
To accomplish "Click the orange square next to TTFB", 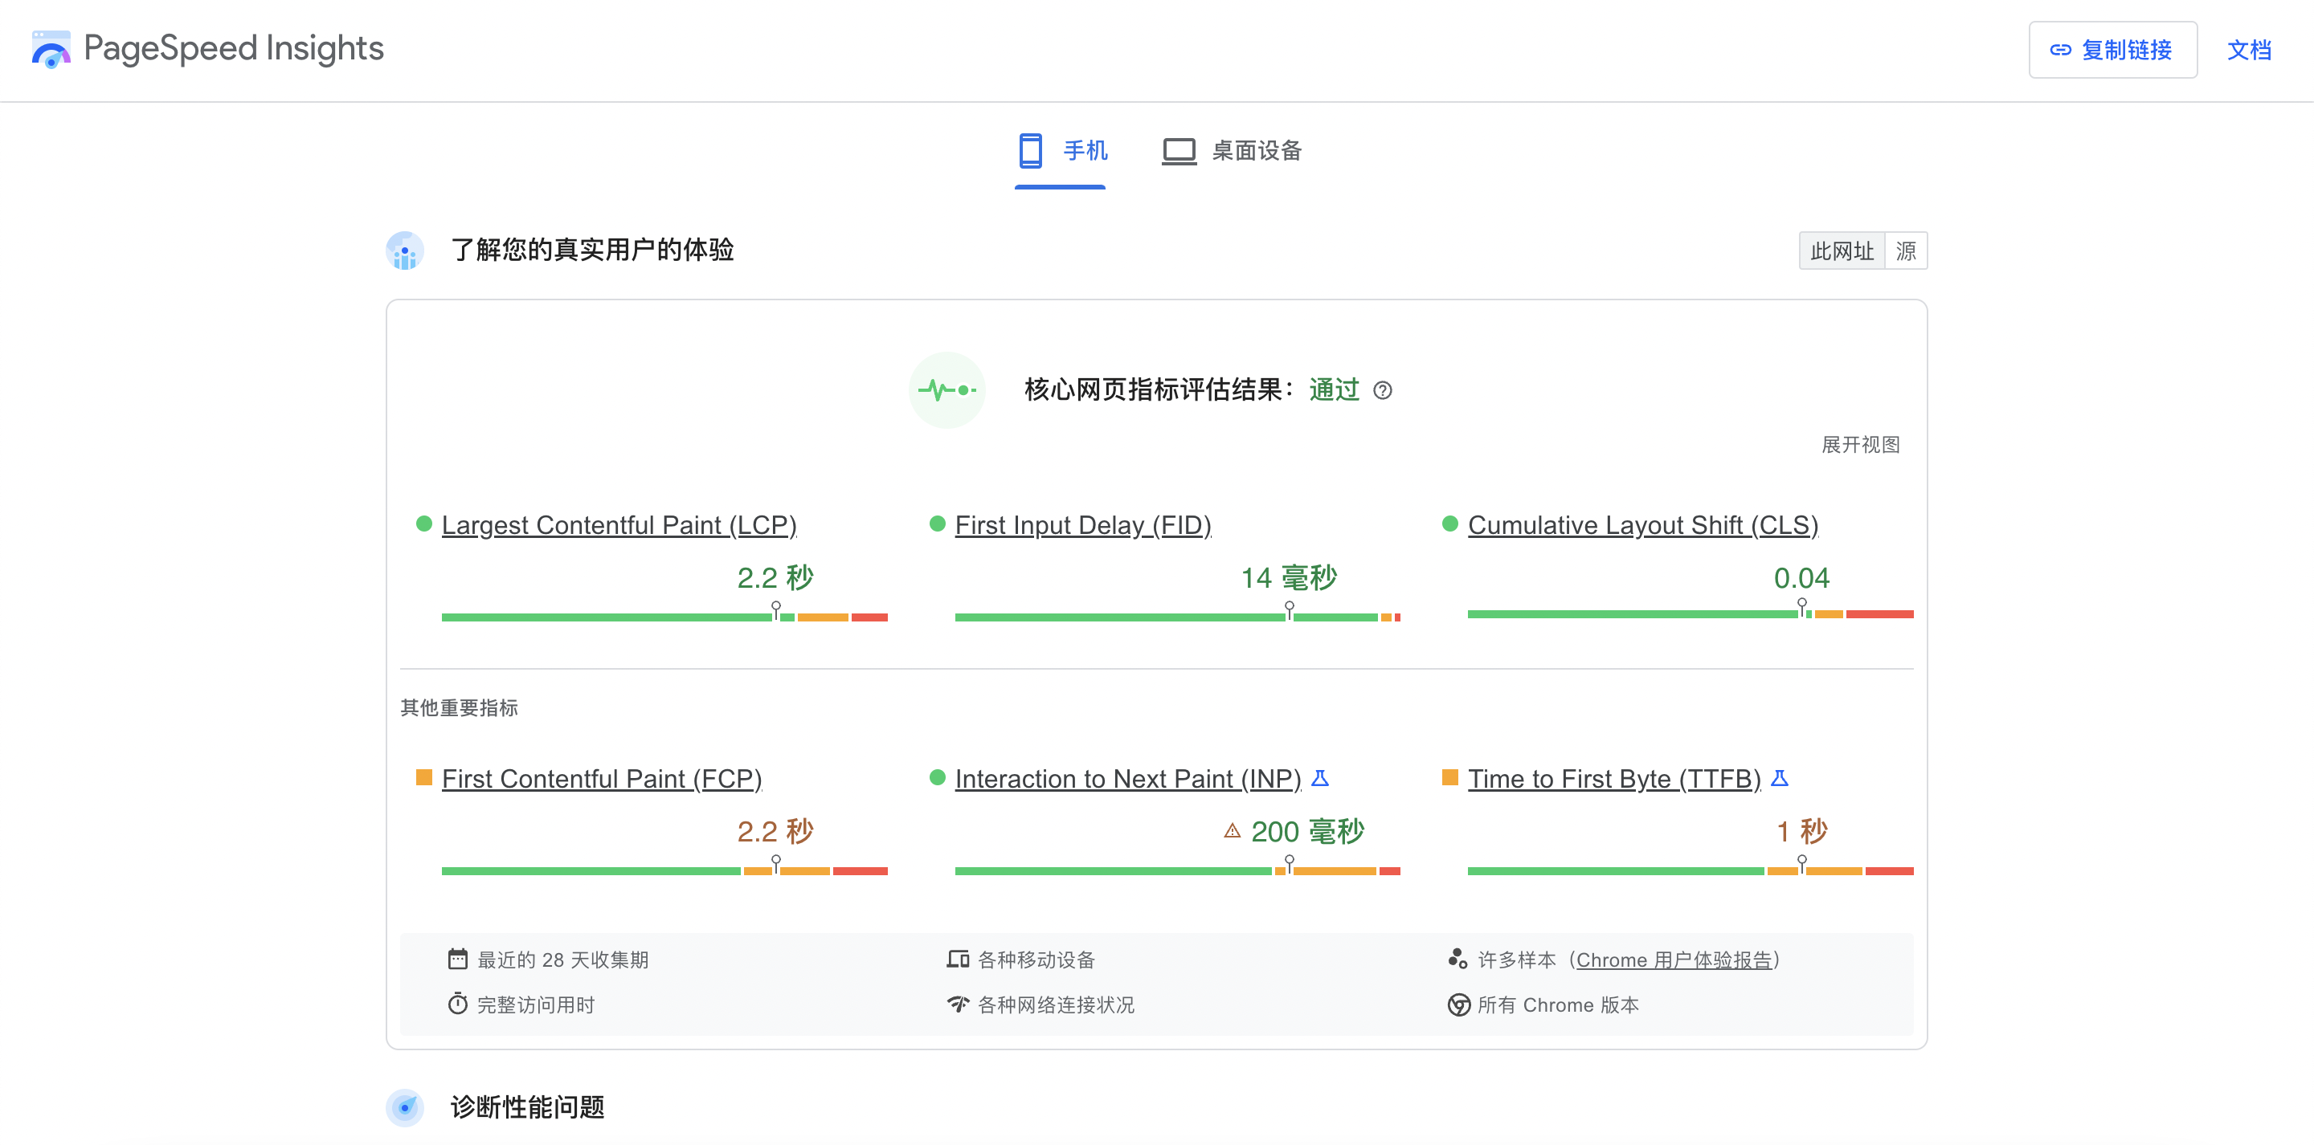I will [1449, 776].
